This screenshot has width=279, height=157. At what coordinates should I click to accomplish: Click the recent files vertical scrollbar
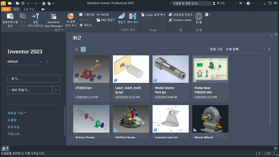270,90
